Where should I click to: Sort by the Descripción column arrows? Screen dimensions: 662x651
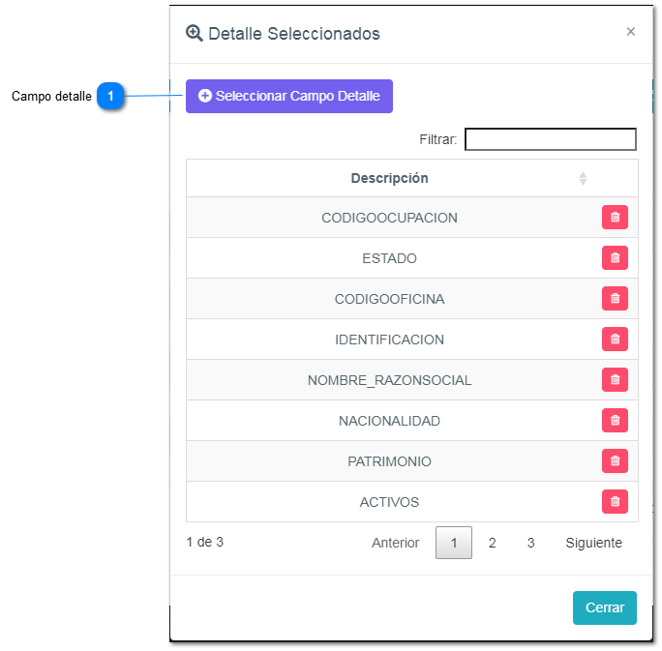(x=583, y=178)
